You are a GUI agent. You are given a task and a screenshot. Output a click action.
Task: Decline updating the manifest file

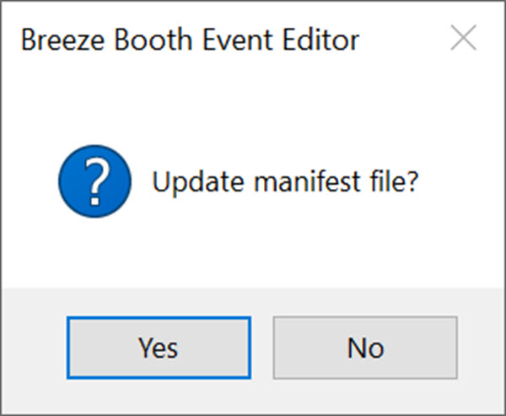click(x=365, y=348)
